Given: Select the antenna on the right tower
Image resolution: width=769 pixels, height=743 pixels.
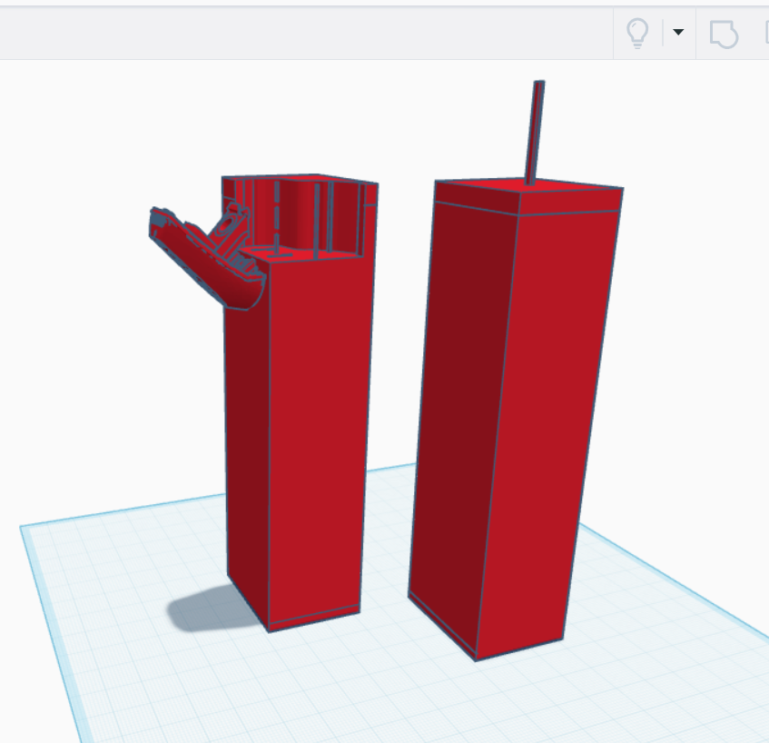Looking at the screenshot, I should click(535, 133).
